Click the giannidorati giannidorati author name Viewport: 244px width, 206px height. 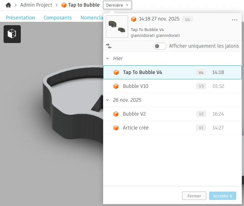coord(155,35)
